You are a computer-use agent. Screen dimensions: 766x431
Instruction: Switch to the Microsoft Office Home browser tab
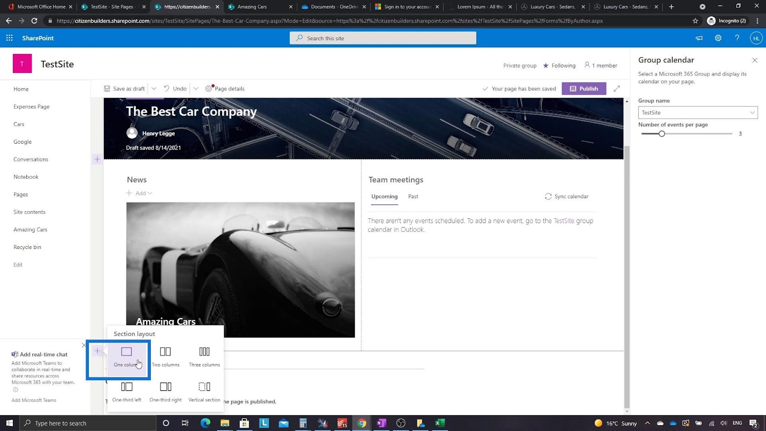[x=40, y=7]
